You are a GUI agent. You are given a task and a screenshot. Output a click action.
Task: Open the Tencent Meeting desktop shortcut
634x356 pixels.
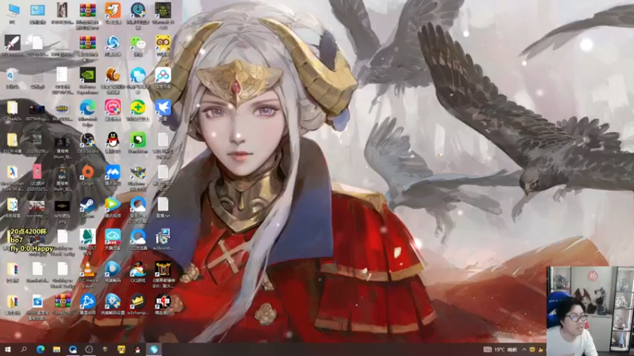113,172
